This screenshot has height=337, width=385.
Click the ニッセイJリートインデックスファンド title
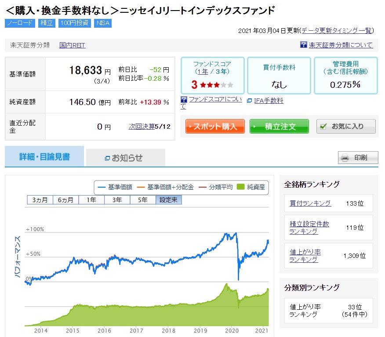[197, 10]
